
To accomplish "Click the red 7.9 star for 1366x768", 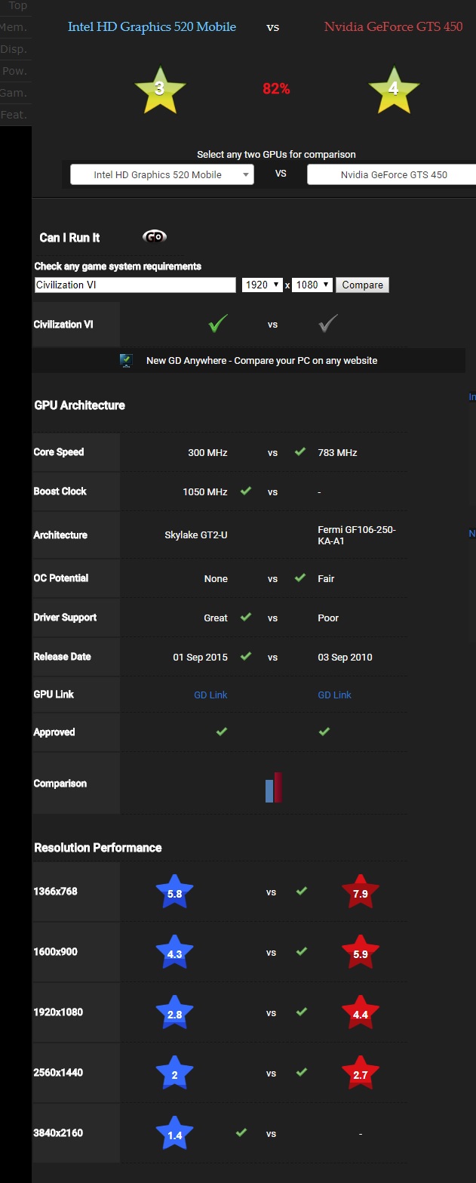I will [360, 892].
